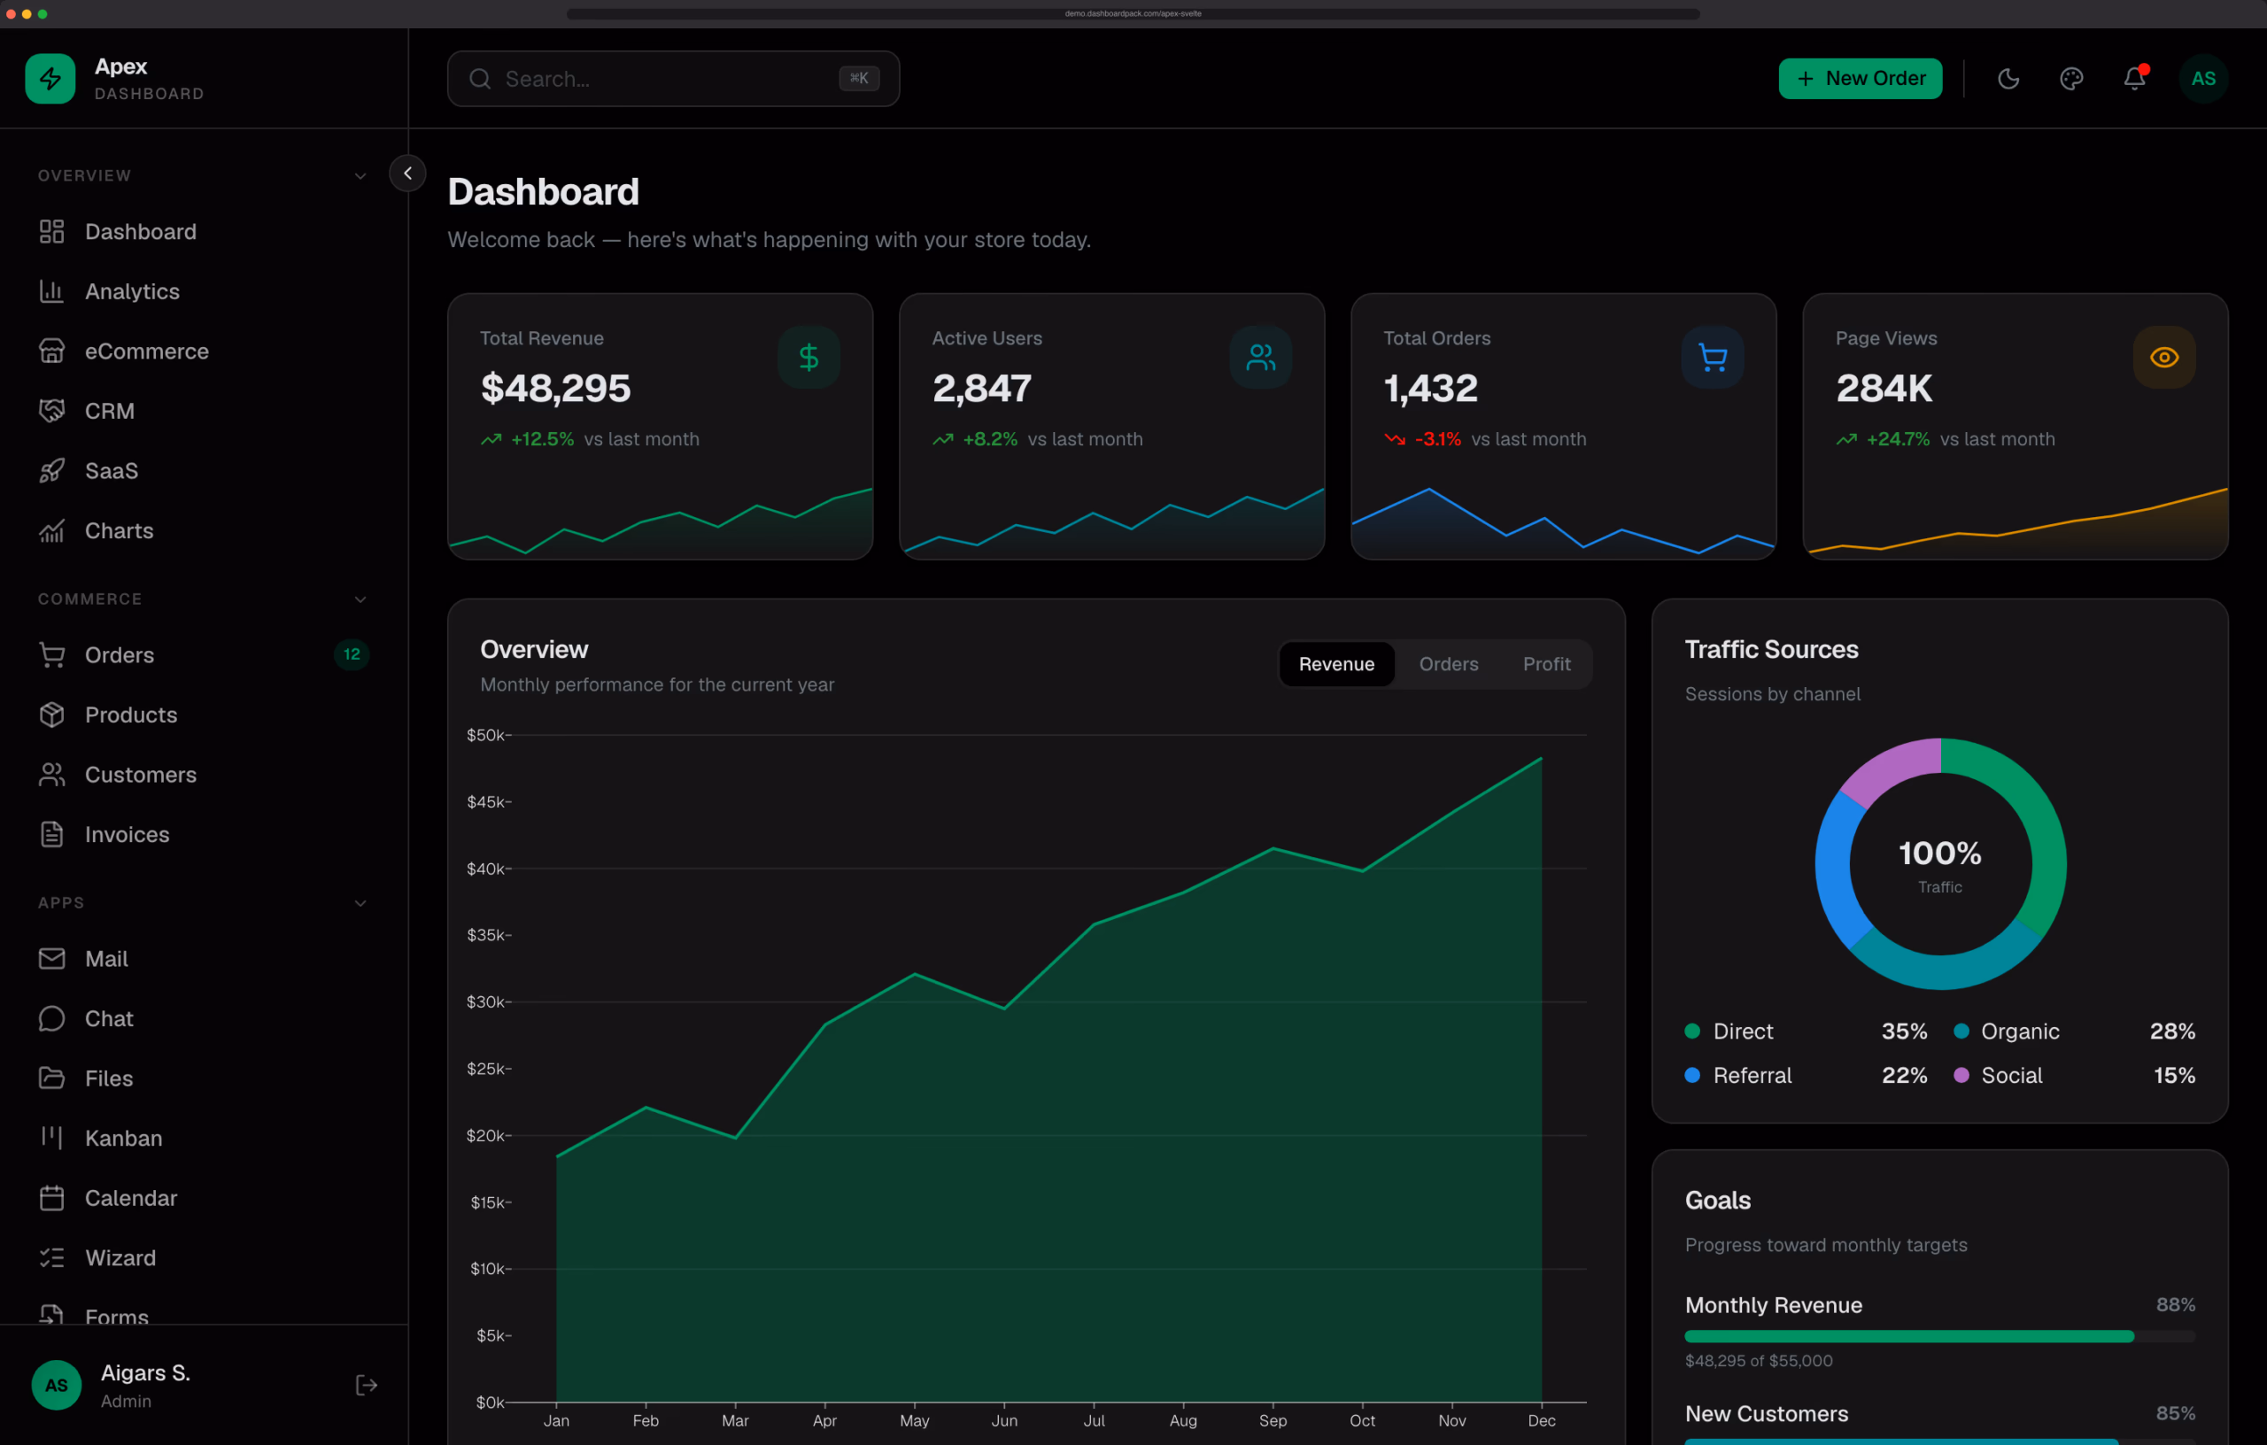Open Charts icon in sidebar

click(51, 531)
